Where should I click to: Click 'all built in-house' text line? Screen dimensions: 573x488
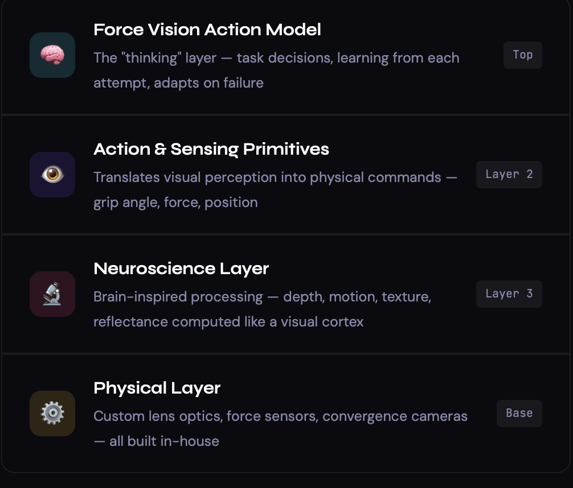(x=156, y=441)
